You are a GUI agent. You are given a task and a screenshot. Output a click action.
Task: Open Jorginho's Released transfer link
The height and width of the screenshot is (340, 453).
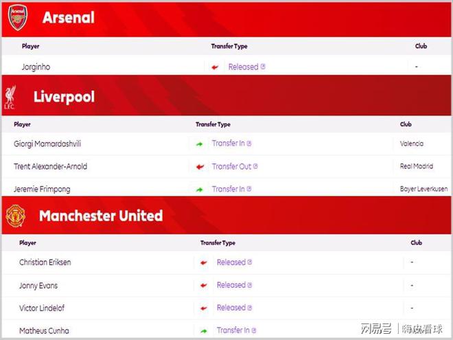(x=244, y=67)
